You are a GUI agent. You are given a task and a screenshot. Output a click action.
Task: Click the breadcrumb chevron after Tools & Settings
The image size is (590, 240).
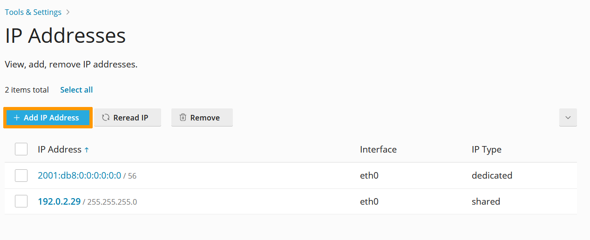click(x=68, y=12)
